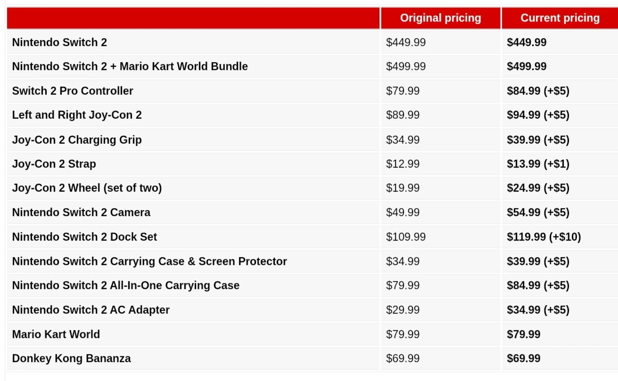Select the $13.99 (+$1) current price cell
This screenshot has height=381, width=618.
(538, 164)
